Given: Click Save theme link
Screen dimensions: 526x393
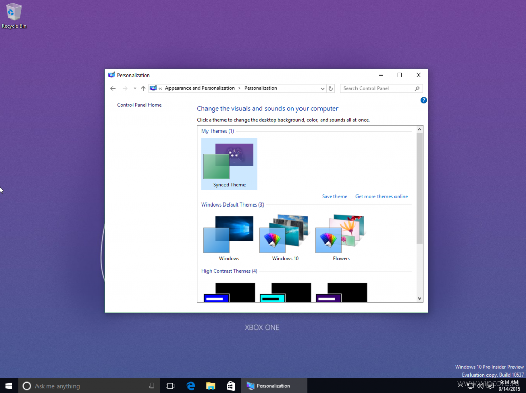Looking at the screenshot, I should 334,196.
